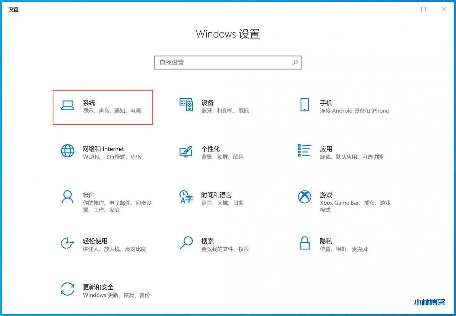Open the 时间和语言 heading text
Viewport: 456px width, 316px height.
216,195
